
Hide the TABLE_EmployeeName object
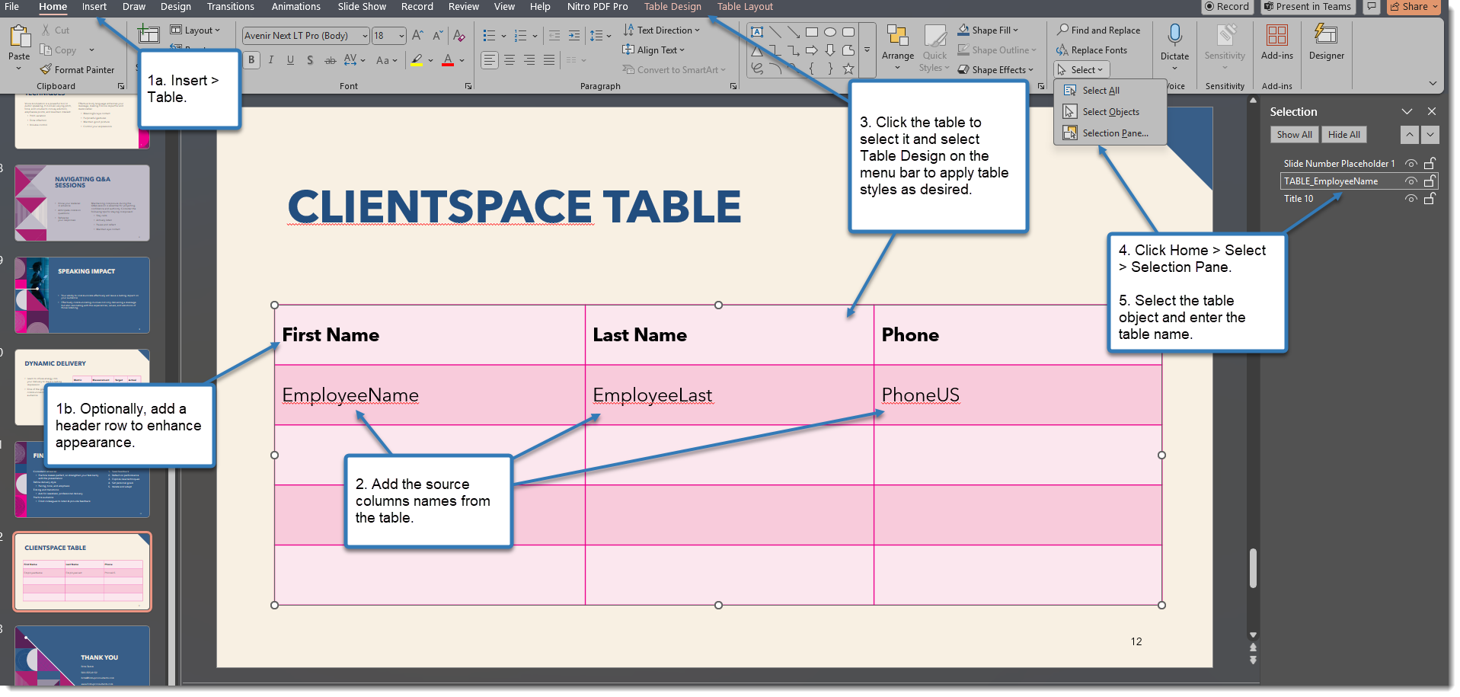click(1411, 181)
